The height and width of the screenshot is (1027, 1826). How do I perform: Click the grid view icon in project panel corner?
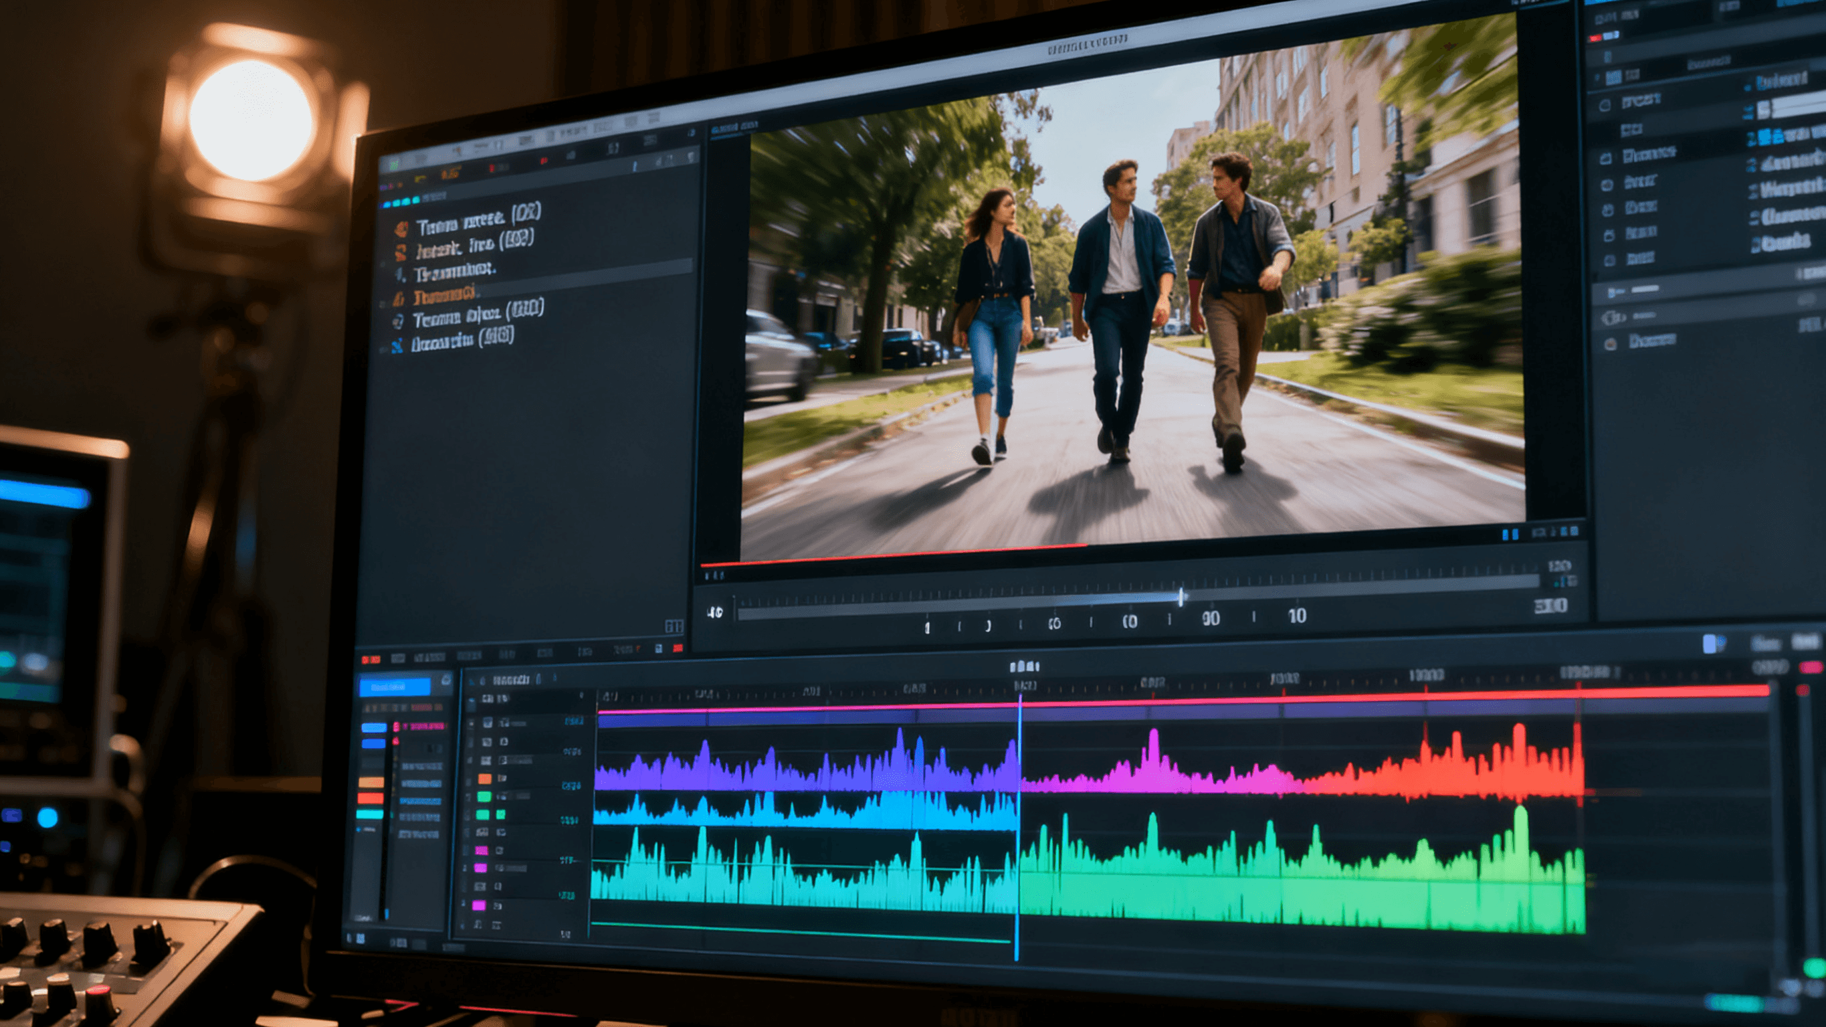[x=674, y=626]
